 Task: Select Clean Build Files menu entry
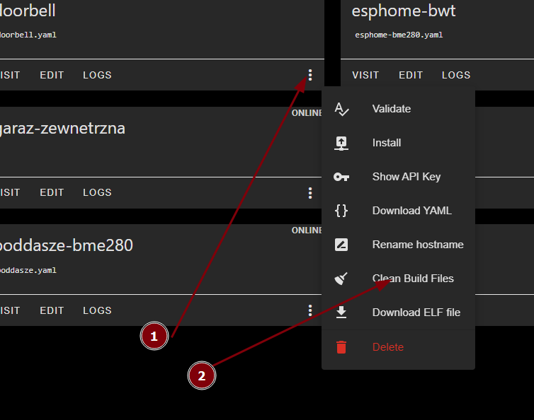pyautogui.click(x=413, y=279)
